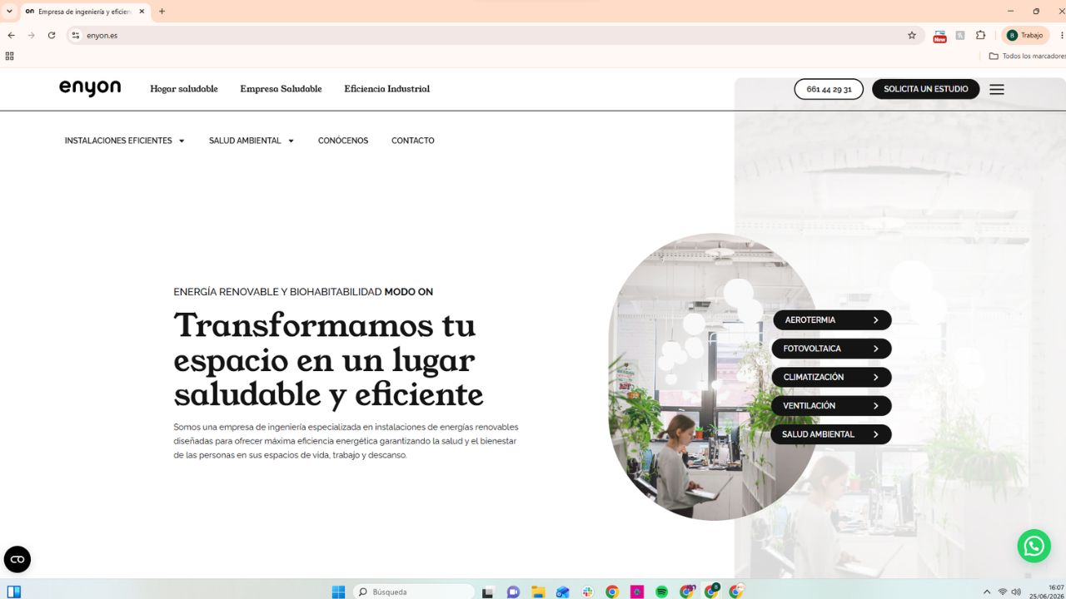The width and height of the screenshot is (1066, 599).
Task: Click the enyon logo
Action: (x=90, y=88)
